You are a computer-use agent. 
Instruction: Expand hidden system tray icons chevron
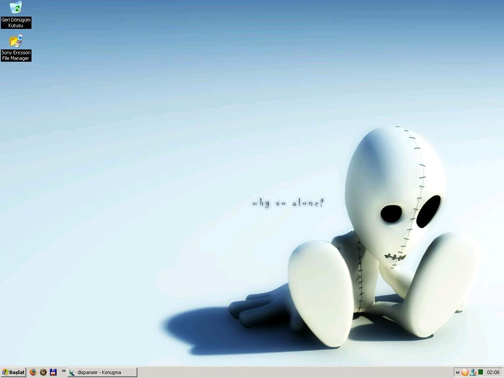coord(458,373)
